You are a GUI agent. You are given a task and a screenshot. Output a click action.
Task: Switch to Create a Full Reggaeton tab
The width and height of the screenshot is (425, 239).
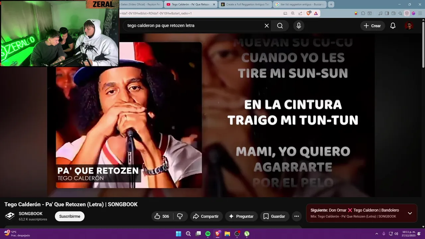[x=246, y=4]
